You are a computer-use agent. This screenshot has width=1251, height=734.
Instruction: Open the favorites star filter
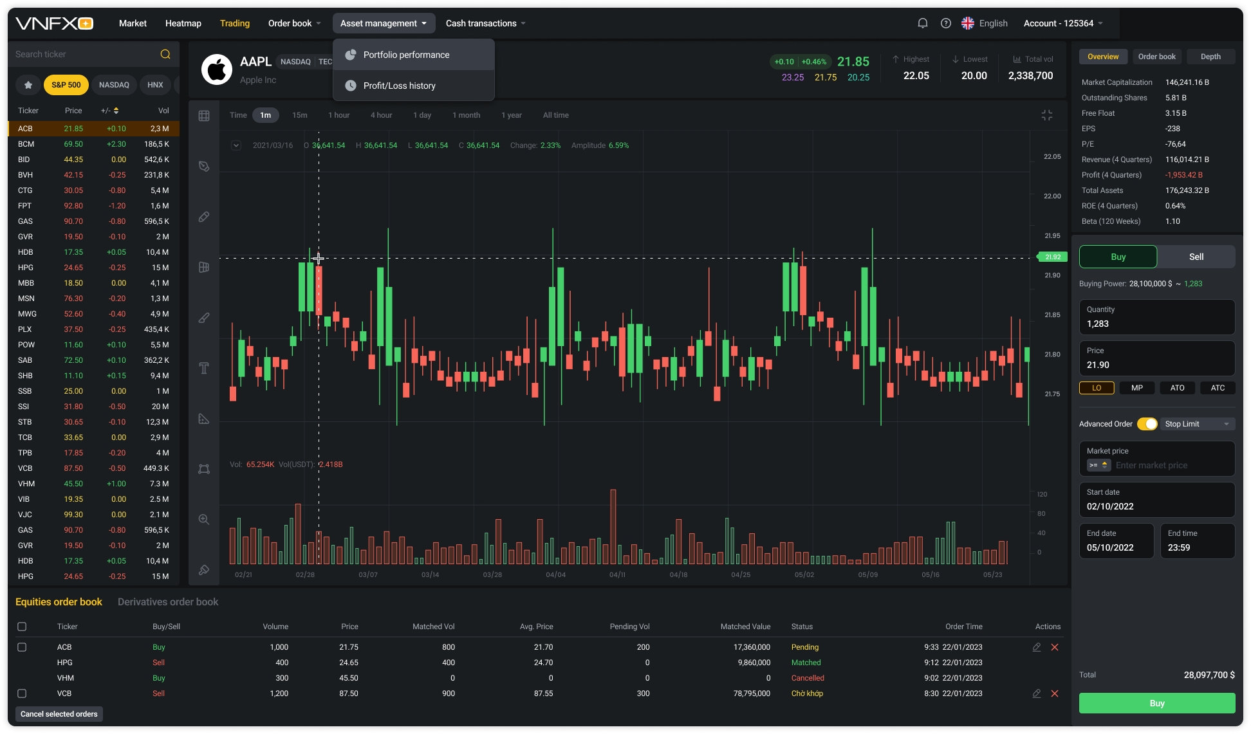click(x=28, y=85)
